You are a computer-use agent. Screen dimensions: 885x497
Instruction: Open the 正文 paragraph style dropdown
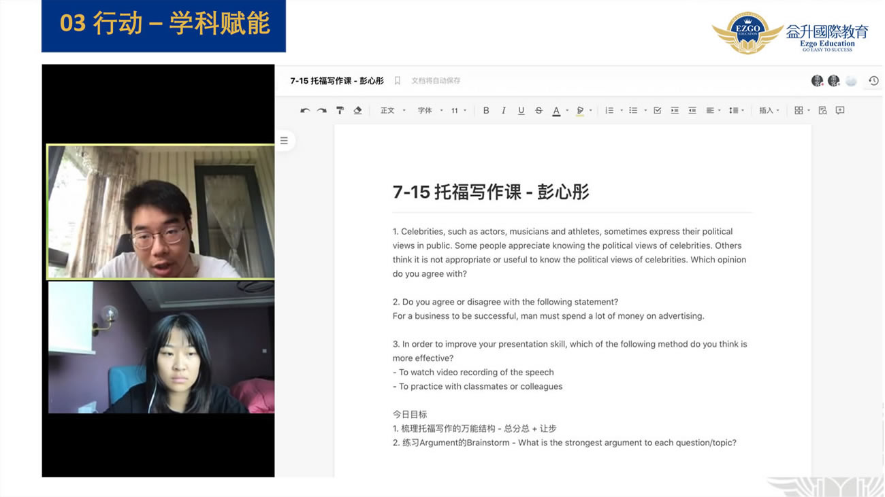[393, 110]
